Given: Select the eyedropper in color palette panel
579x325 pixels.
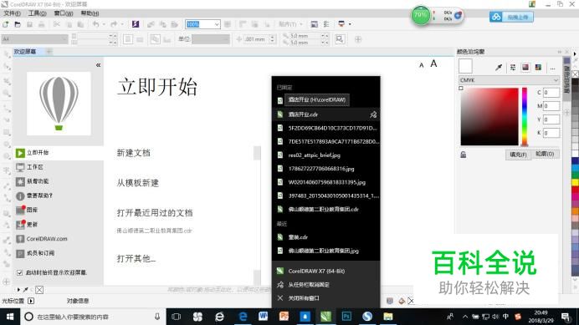Looking at the screenshot, I should 499,67.
